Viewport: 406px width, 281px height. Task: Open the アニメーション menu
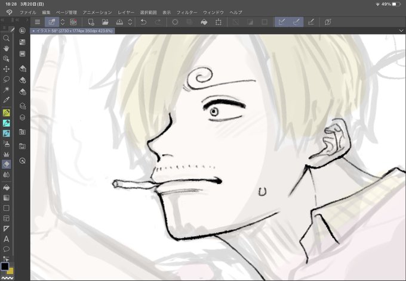click(x=97, y=13)
